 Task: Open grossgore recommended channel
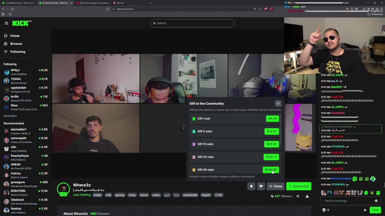click(26, 184)
